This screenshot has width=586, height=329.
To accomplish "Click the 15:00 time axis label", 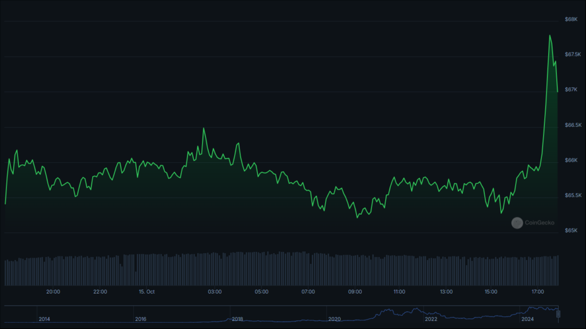I will pos(490,292).
